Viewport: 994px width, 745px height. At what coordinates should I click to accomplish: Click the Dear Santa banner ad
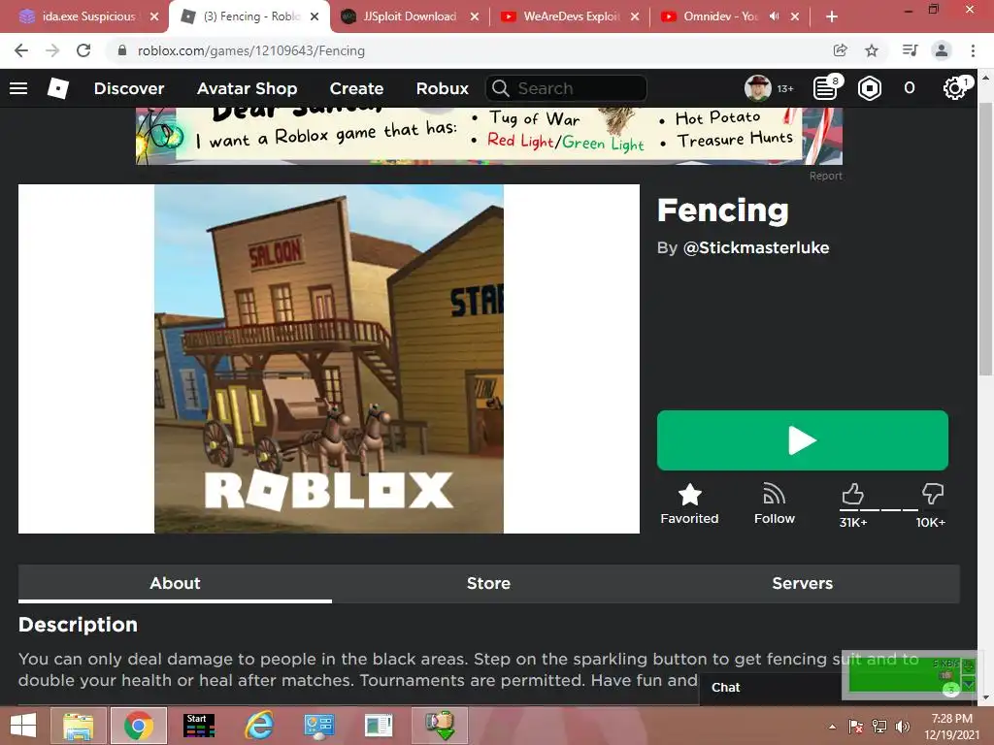point(489,136)
